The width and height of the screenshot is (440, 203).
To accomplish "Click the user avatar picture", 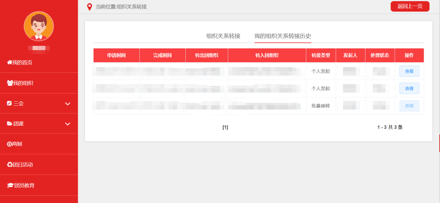I will click(39, 26).
